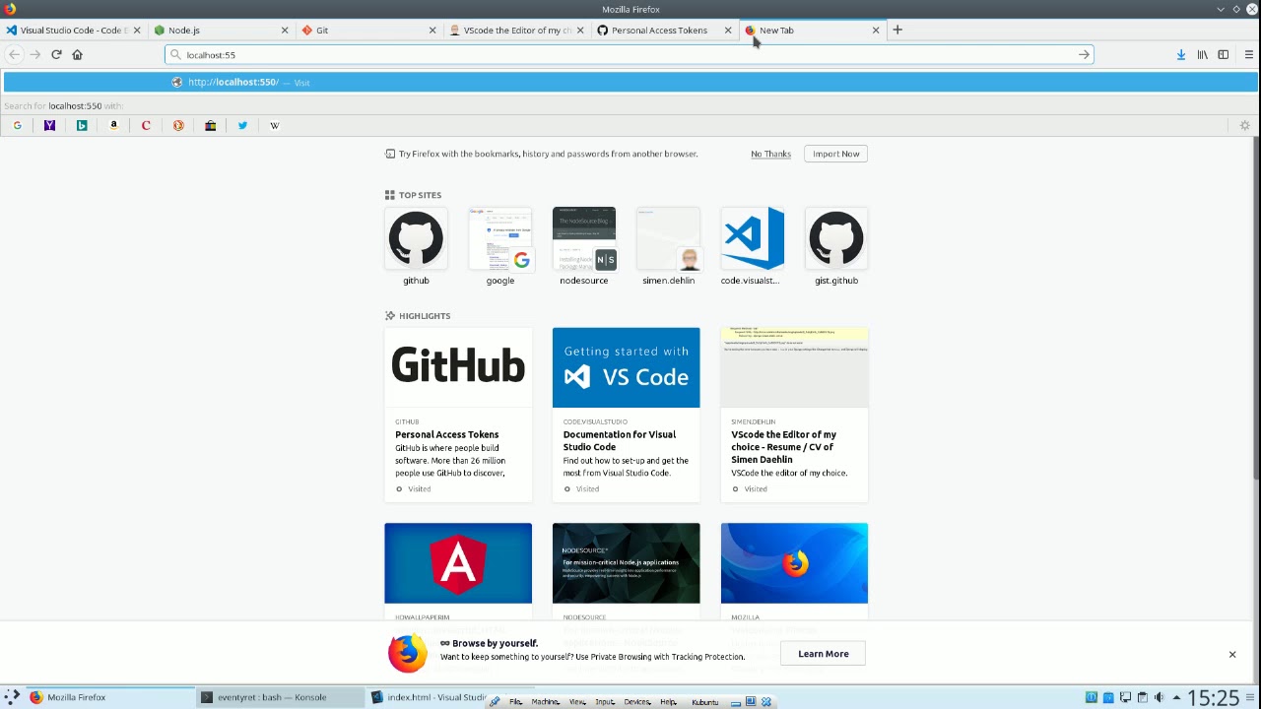Switch to Visual Studio Code tab
This screenshot has height=709, width=1261.
coord(74,30)
